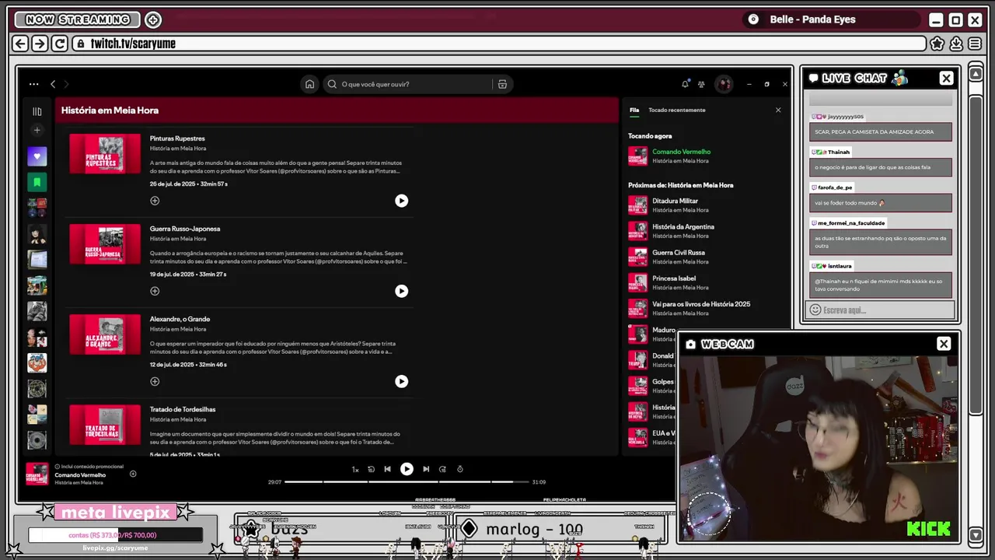Open Pinturas Rupestres episode title
This screenshot has height=560, width=995.
177,138
